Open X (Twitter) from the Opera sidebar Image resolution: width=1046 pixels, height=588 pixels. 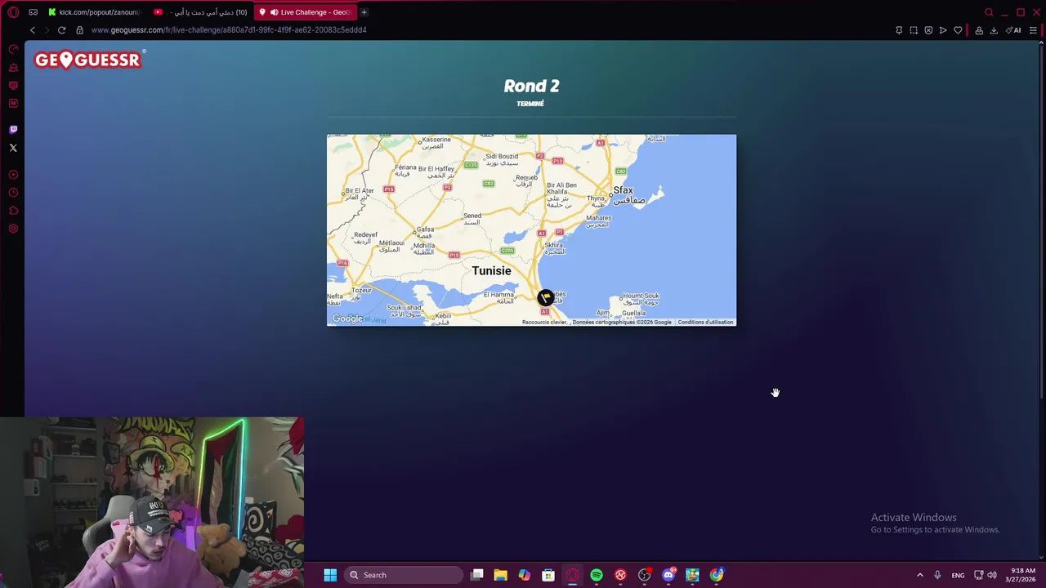[x=13, y=148]
